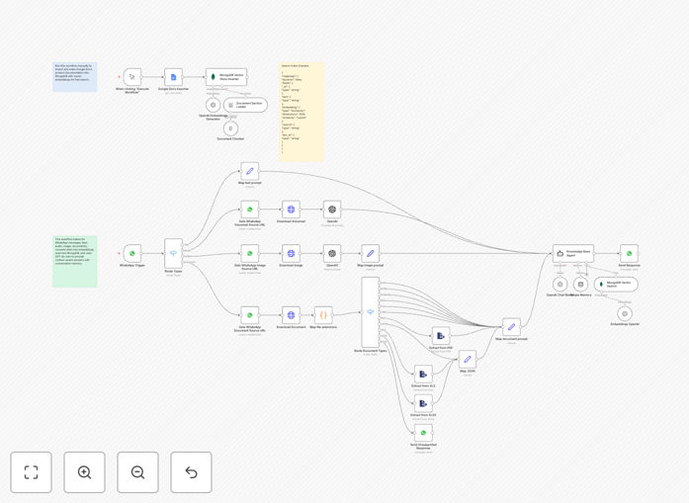Screen dimensions: 689x503
Task: Select the OpenAI node after Download Voicemail
Action: click(332, 210)
